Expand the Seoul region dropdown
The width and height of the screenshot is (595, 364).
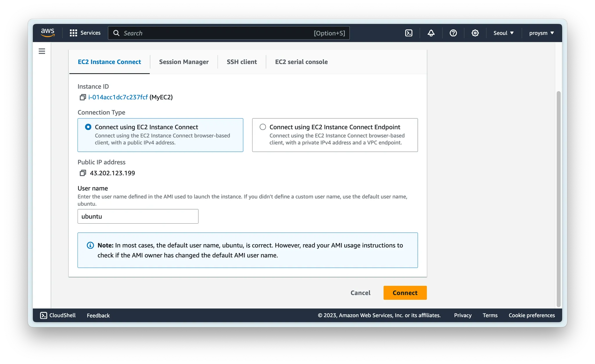[x=503, y=33]
